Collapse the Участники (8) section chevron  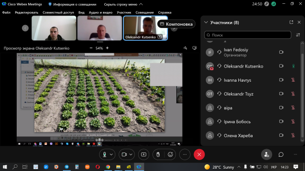point(206,22)
